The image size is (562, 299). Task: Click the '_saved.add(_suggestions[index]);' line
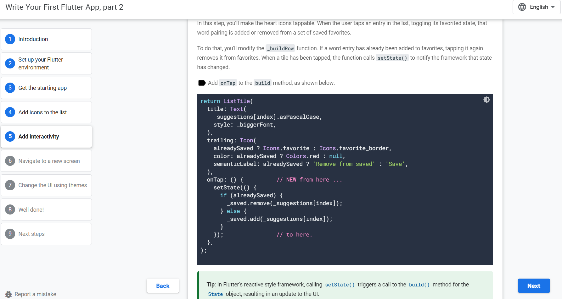tap(279, 219)
